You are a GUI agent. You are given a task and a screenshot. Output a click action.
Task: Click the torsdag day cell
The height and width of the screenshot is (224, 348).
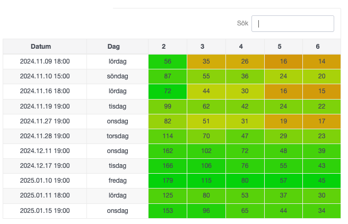coord(117,136)
